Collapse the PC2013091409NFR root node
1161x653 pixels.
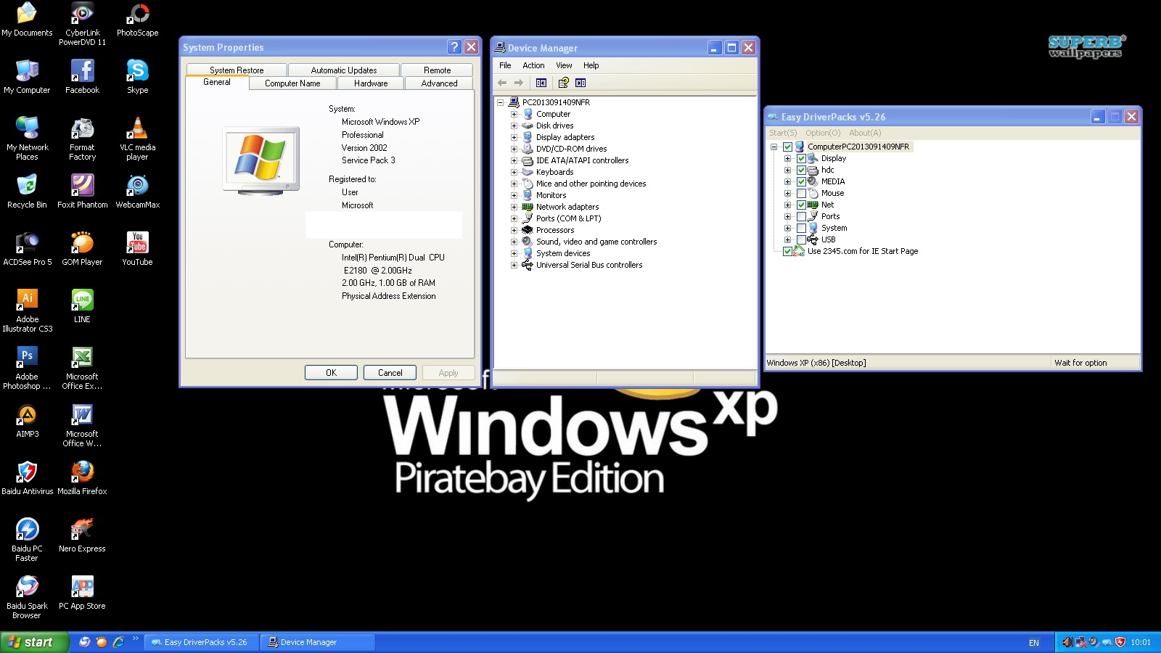tap(500, 102)
